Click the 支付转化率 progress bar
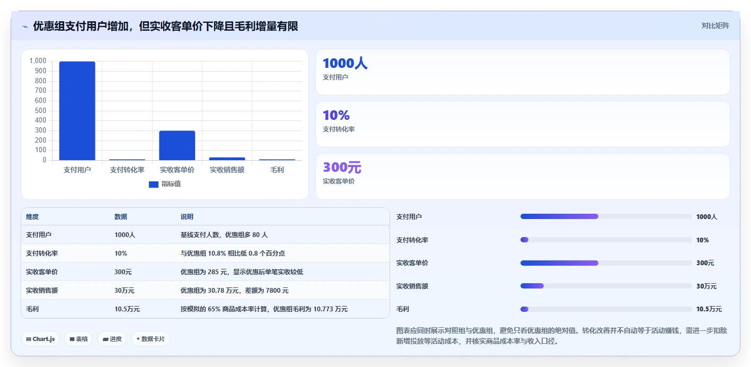 point(606,240)
